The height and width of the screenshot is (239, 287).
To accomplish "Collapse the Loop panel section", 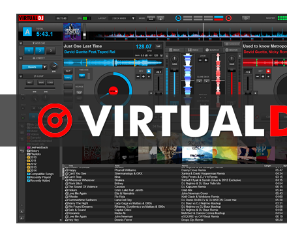I will coord(21,76).
